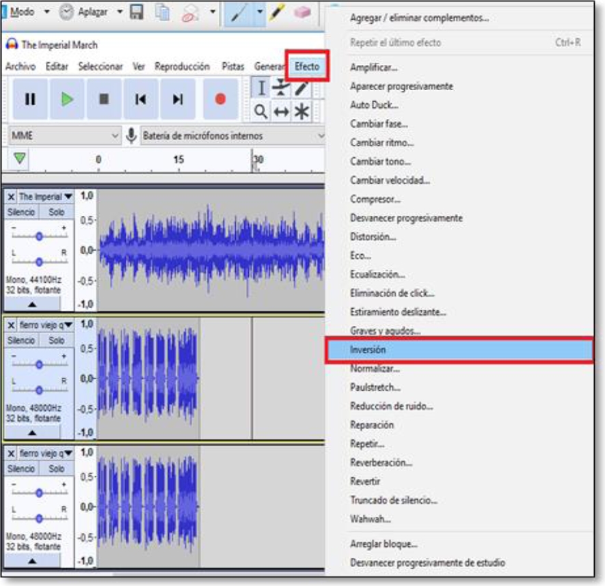
Task: Collapse The Imperial track using up arrow
Action: [x=33, y=303]
